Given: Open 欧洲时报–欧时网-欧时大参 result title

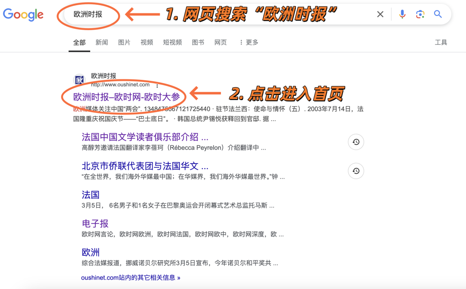Looking at the screenshot, I should [126, 97].
